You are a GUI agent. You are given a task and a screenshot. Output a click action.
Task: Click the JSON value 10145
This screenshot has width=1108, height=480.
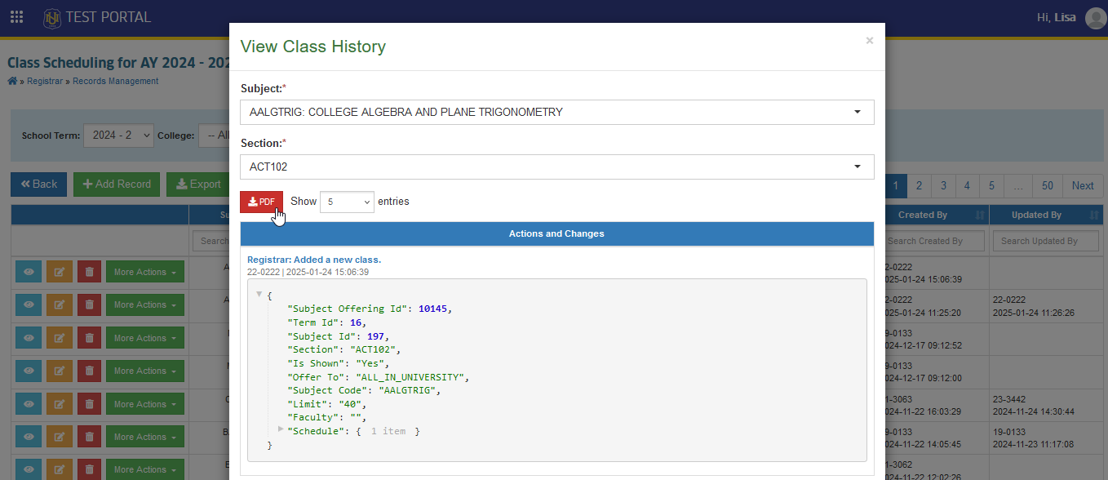tap(432, 309)
